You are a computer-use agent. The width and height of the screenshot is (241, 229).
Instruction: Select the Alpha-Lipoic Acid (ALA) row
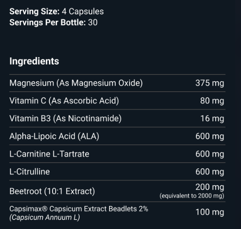click(118, 136)
